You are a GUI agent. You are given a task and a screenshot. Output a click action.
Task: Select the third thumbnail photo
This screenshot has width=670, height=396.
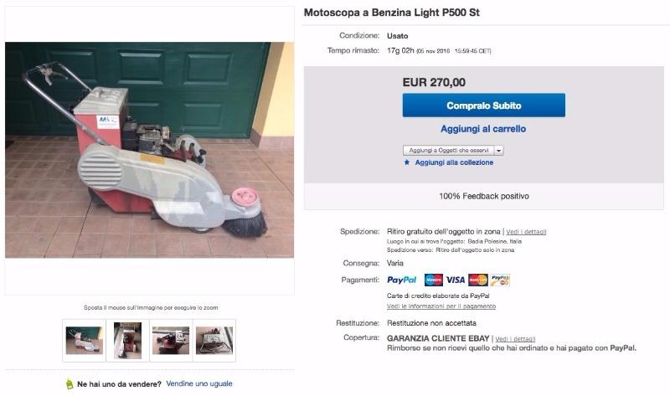tap(171, 341)
